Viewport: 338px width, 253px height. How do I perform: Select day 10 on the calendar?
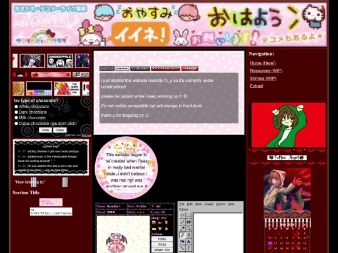click(x=270, y=244)
